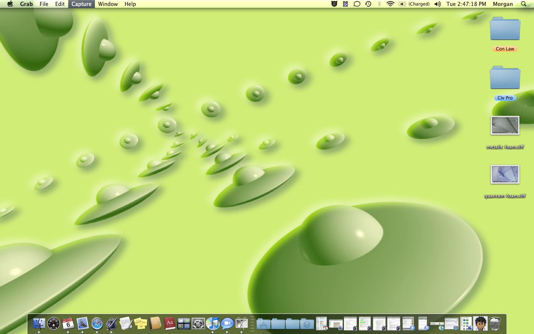This screenshot has height=334, width=534.
Task: Open the Wi-Fi status menu
Action: coord(390,4)
